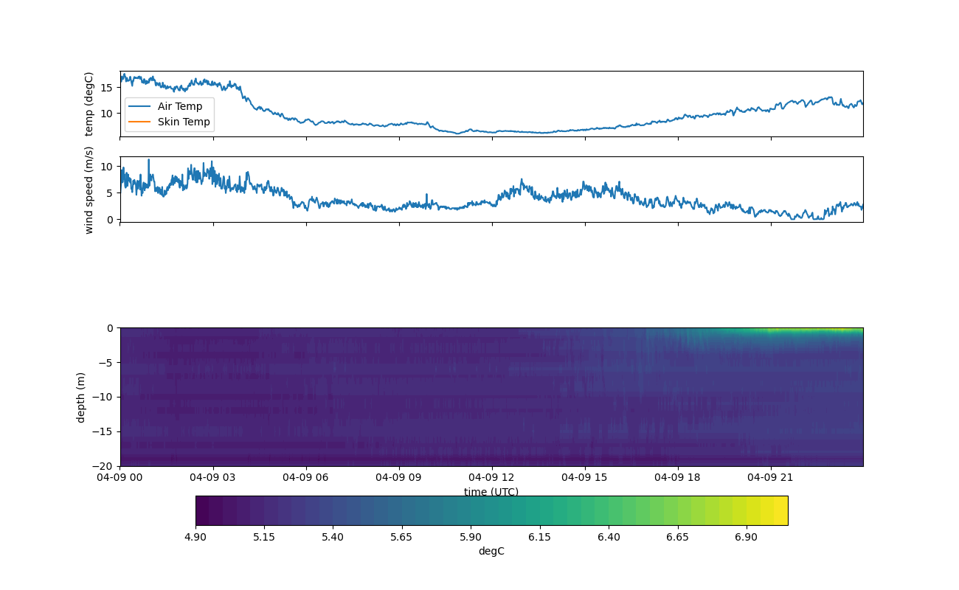Image resolution: width=959 pixels, height=590 pixels.
Task: Click the Air Temp legend label
Action: (179, 106)
